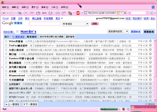Star the Microsoft Office 2007 item
The image size is (157, 112).
6,93
